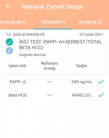Tap the checkmark next to PAPP-A value

pos(101,82)
